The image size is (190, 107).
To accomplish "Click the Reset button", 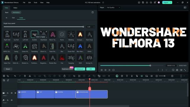I will (8, 69).
